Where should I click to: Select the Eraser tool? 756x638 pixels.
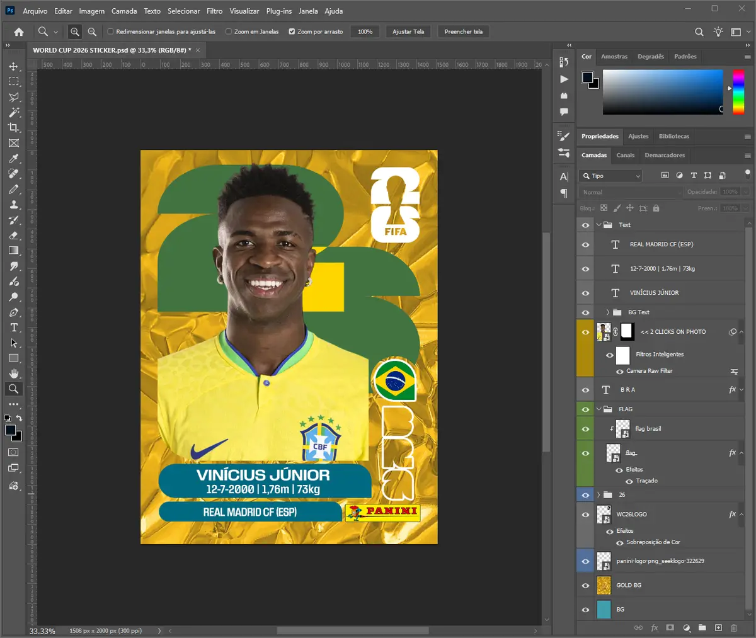coord(13,236)
